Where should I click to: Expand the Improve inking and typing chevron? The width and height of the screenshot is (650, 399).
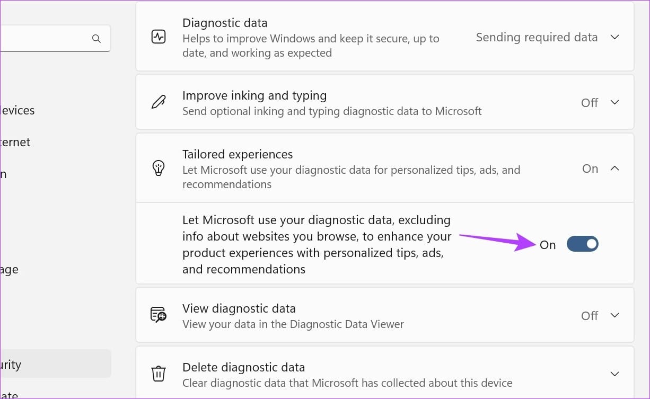pyautogui.click(x=614, y=102)
